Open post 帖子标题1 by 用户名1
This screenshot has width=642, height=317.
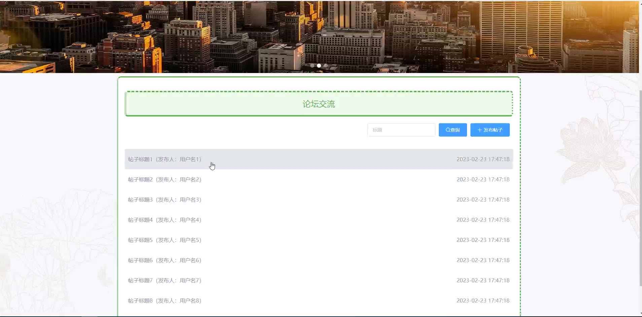tap(319, 159)
